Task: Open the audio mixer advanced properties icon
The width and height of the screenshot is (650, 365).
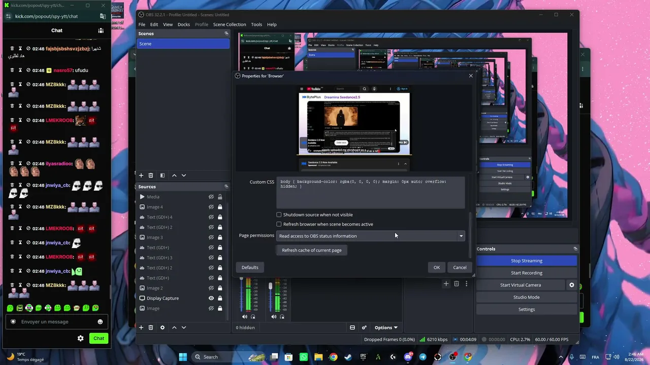Action: (x=364, y=327)
